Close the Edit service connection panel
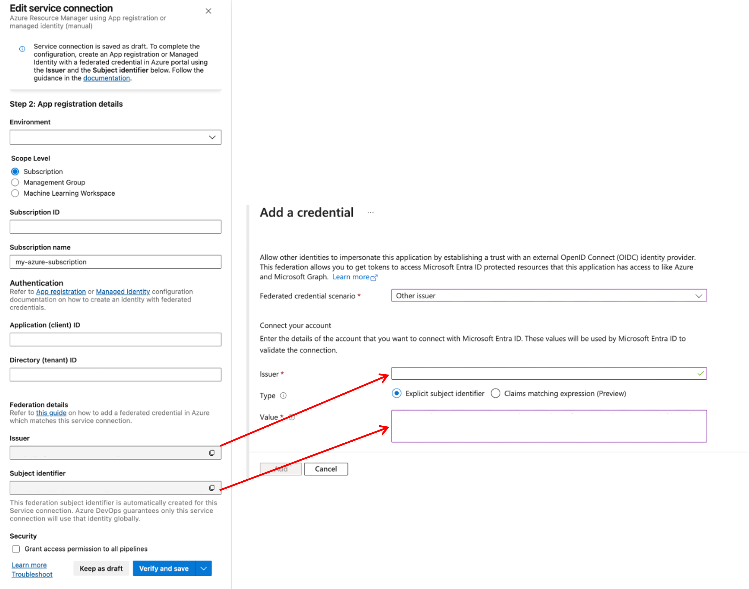Viewport: 749px width, 589px height. tap(208, 11)
